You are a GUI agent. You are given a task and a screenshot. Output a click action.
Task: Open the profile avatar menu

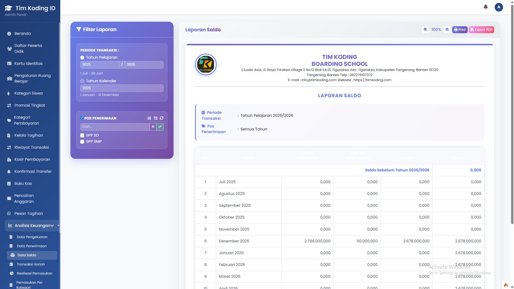[498, 7]
